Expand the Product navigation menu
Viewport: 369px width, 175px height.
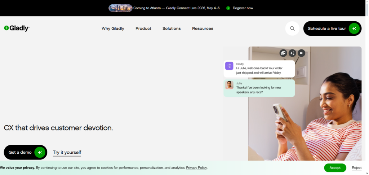(143, 29)
